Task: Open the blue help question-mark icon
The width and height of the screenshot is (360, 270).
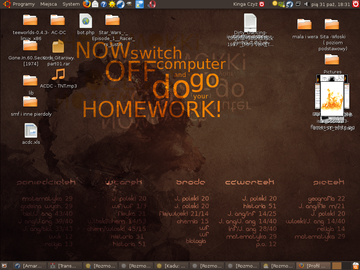Action: point(104,4)
